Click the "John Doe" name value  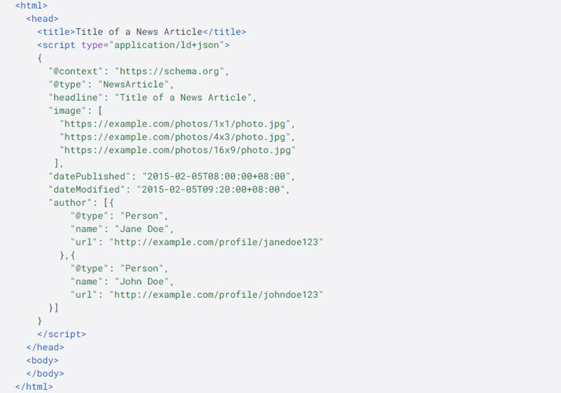pos(144,281)
